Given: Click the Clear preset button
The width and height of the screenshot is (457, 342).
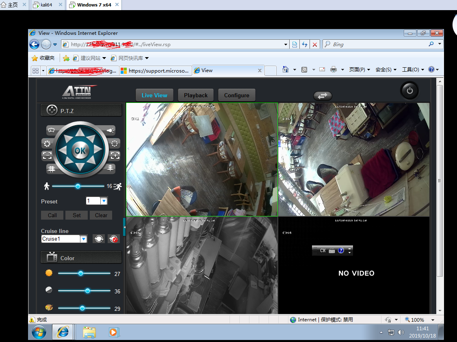Looking at the screenshot, I should [101, 215].
